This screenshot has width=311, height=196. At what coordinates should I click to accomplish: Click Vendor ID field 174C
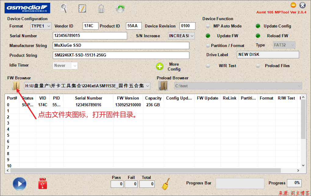click(90, 26)
